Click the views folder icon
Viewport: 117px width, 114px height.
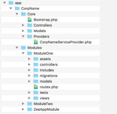click(x=36, y=98)
